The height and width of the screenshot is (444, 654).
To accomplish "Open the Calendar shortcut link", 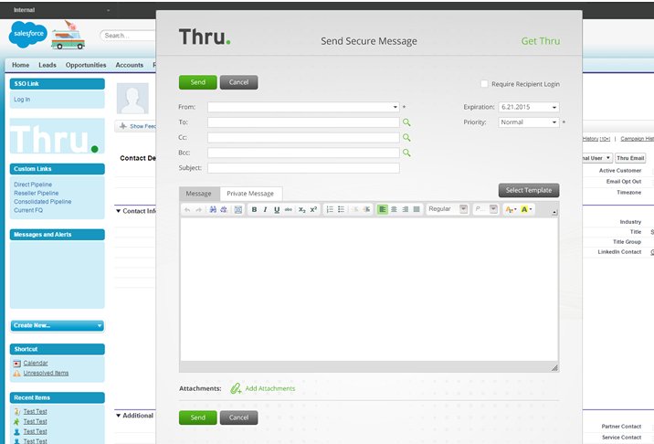I will click(36, 363).
